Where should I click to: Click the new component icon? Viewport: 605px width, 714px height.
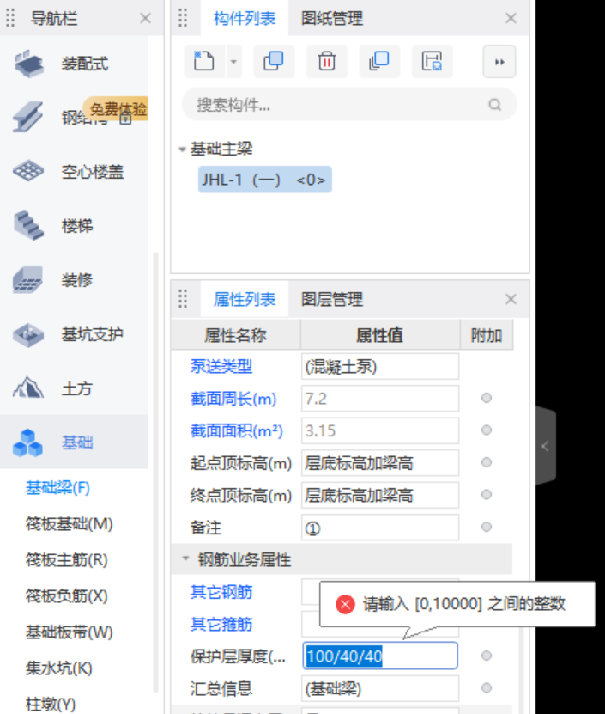[203, 62]
